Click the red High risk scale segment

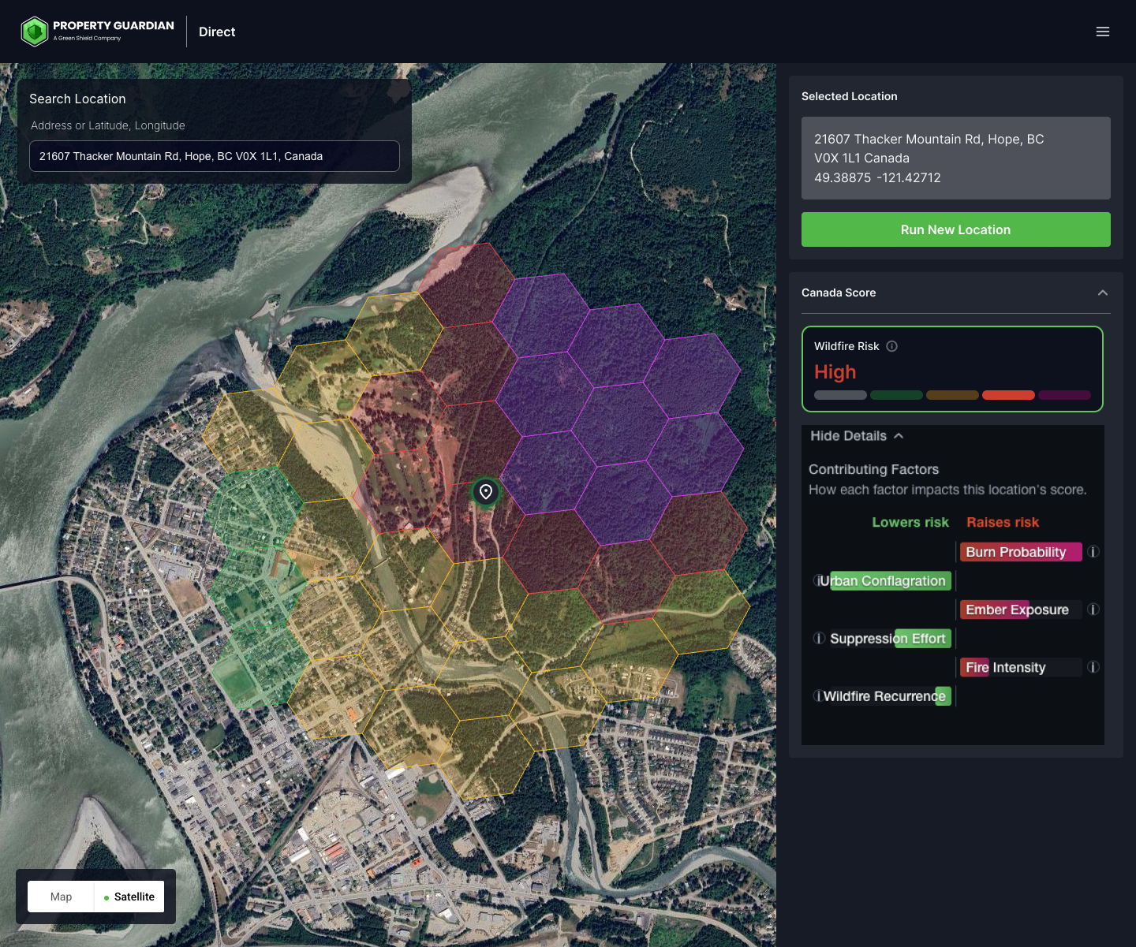(1008, 395)
